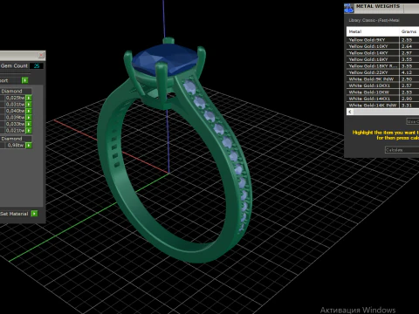Click the green arrow beside 0,040tw
Image resolution: width=419 pixels, height=314 pixels.
point(29,111)
